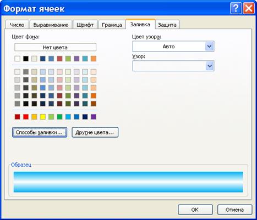This screenshot has height=220, width=257.
Task: Select the Граница tab
Action: (x=112, y=25)
